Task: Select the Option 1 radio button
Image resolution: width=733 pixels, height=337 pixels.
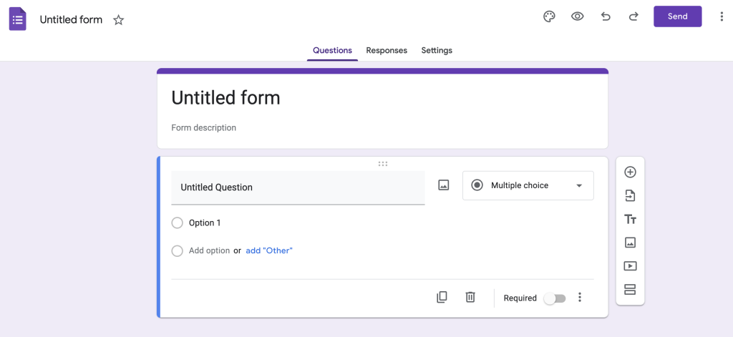Action: pyautogui.click(x=178, y=223)
